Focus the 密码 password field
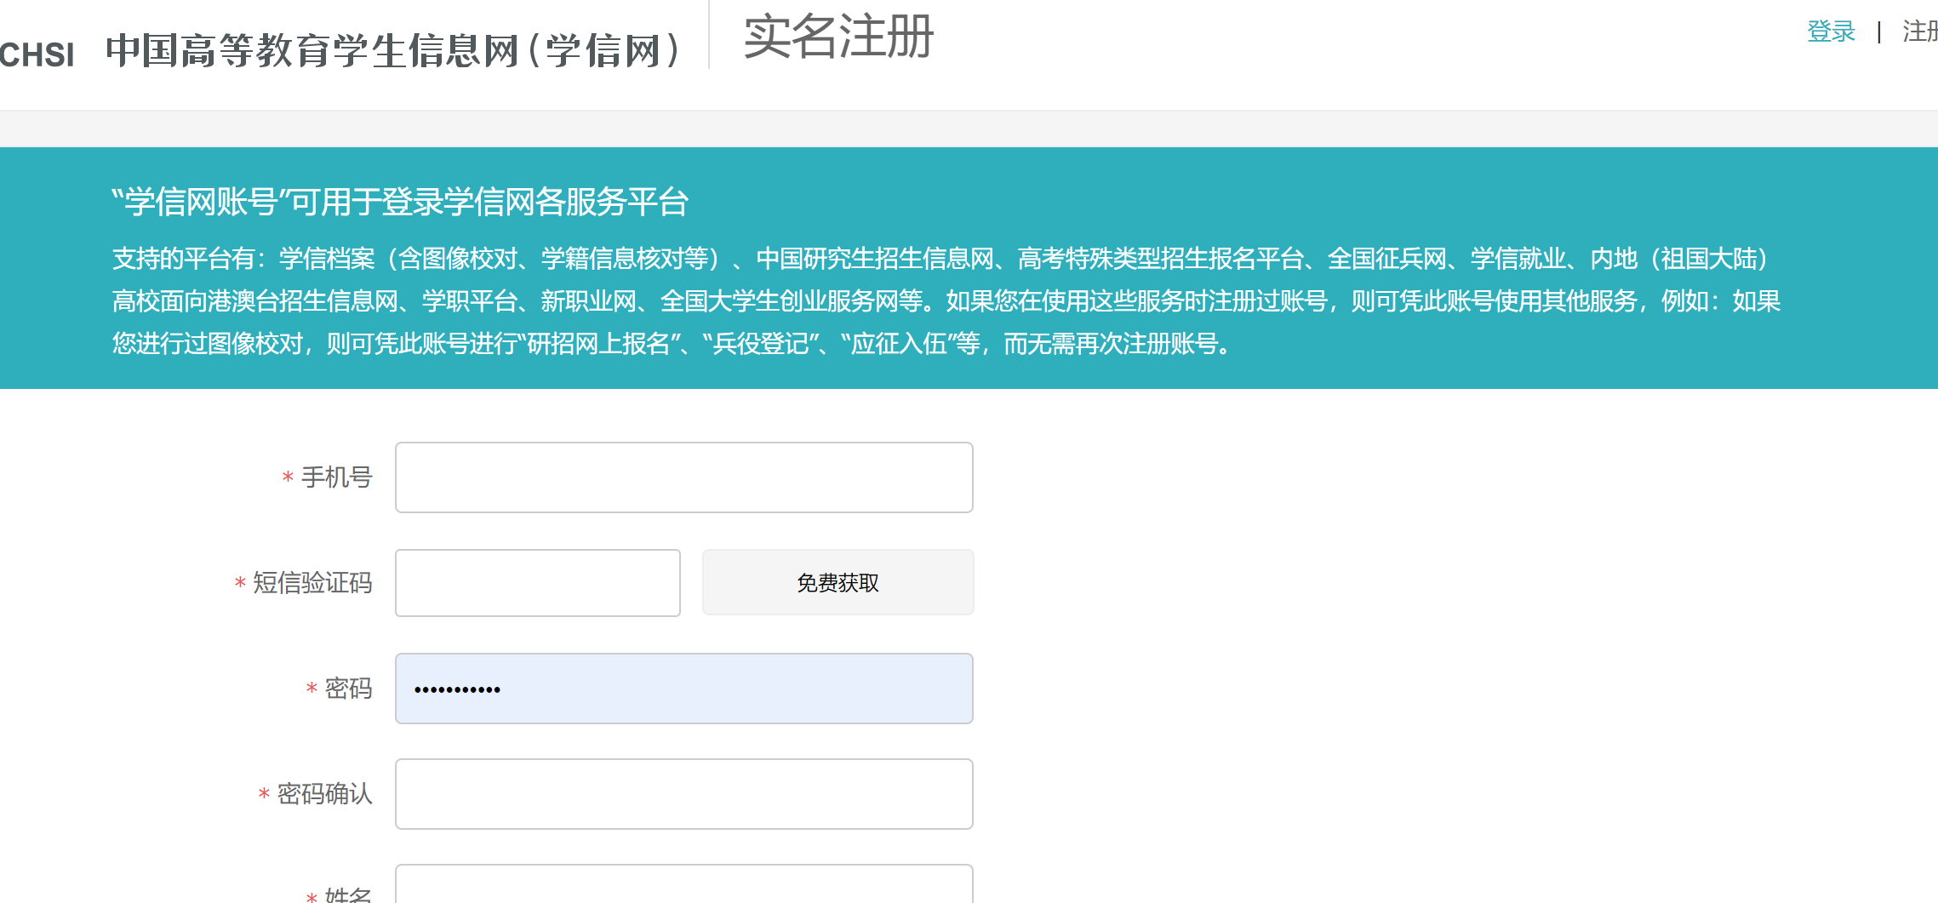 coord(684,689)
